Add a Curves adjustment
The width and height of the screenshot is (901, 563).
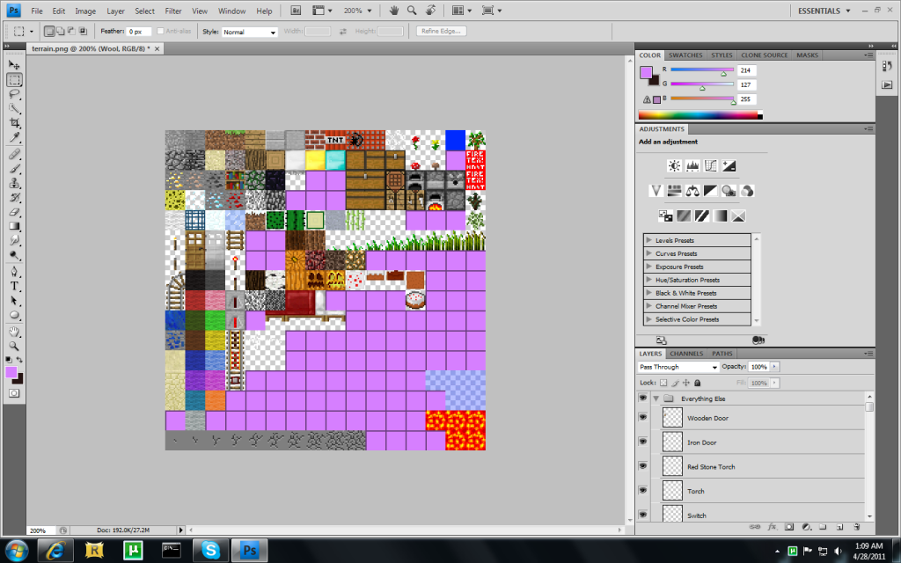[711, 166]
